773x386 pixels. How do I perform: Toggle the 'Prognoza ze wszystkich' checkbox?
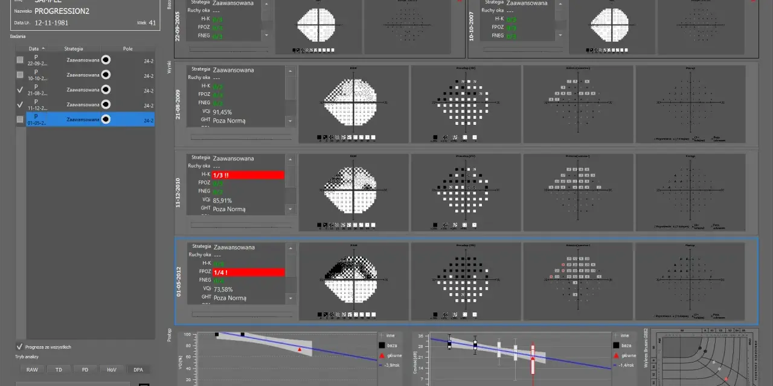19,347
